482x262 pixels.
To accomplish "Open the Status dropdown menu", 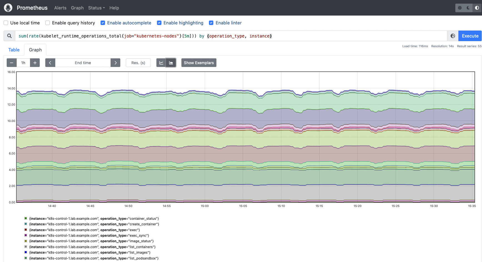I will [96, 8].
